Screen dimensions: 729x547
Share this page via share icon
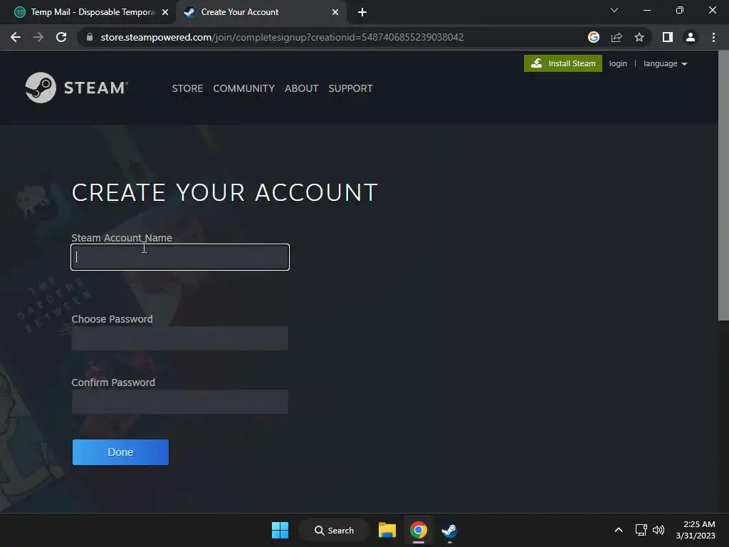(617, 37)
